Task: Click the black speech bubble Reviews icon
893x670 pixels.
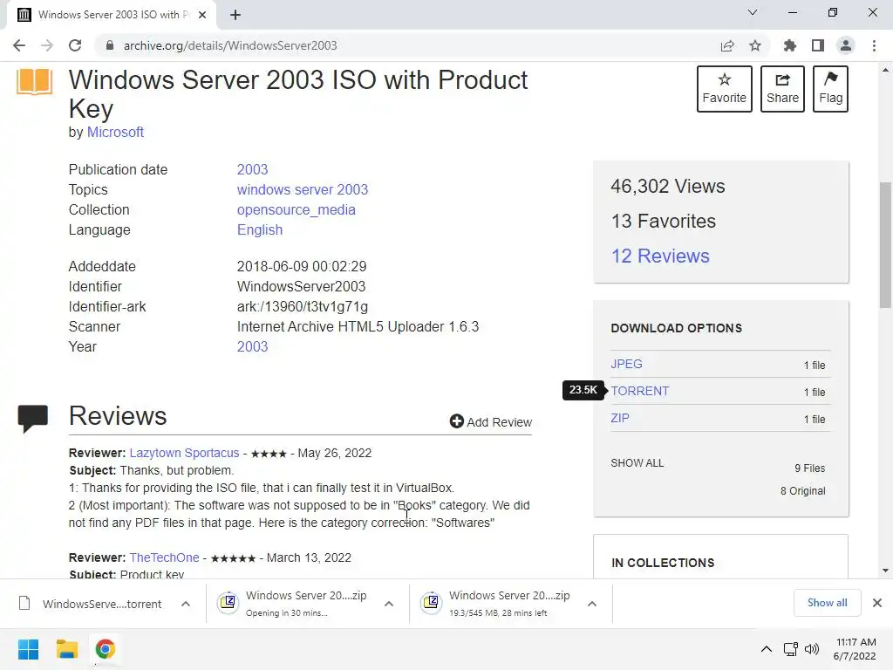Action: 32,419
